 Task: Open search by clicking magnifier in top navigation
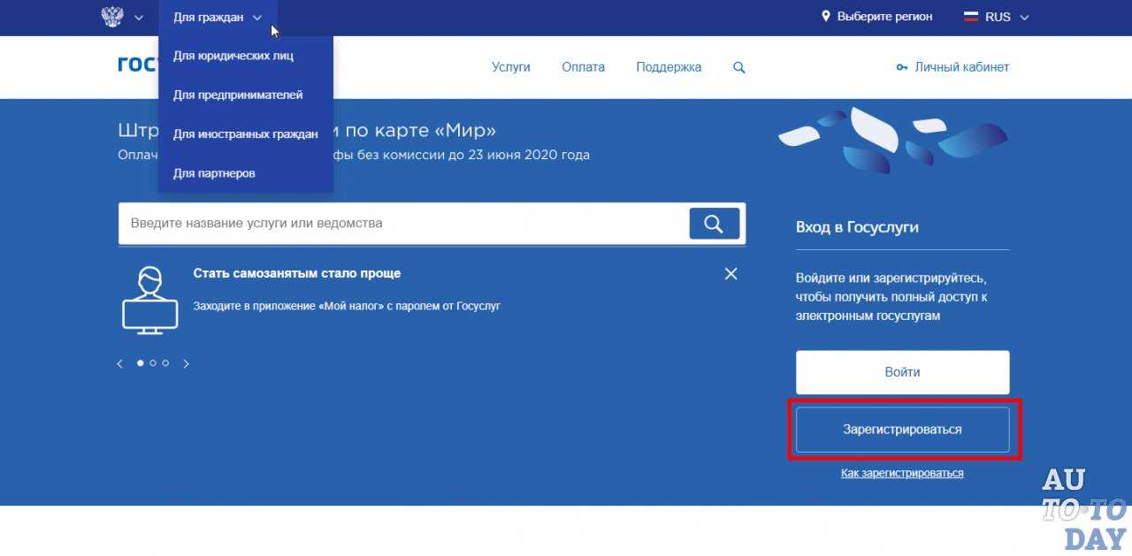coord(738,66)
